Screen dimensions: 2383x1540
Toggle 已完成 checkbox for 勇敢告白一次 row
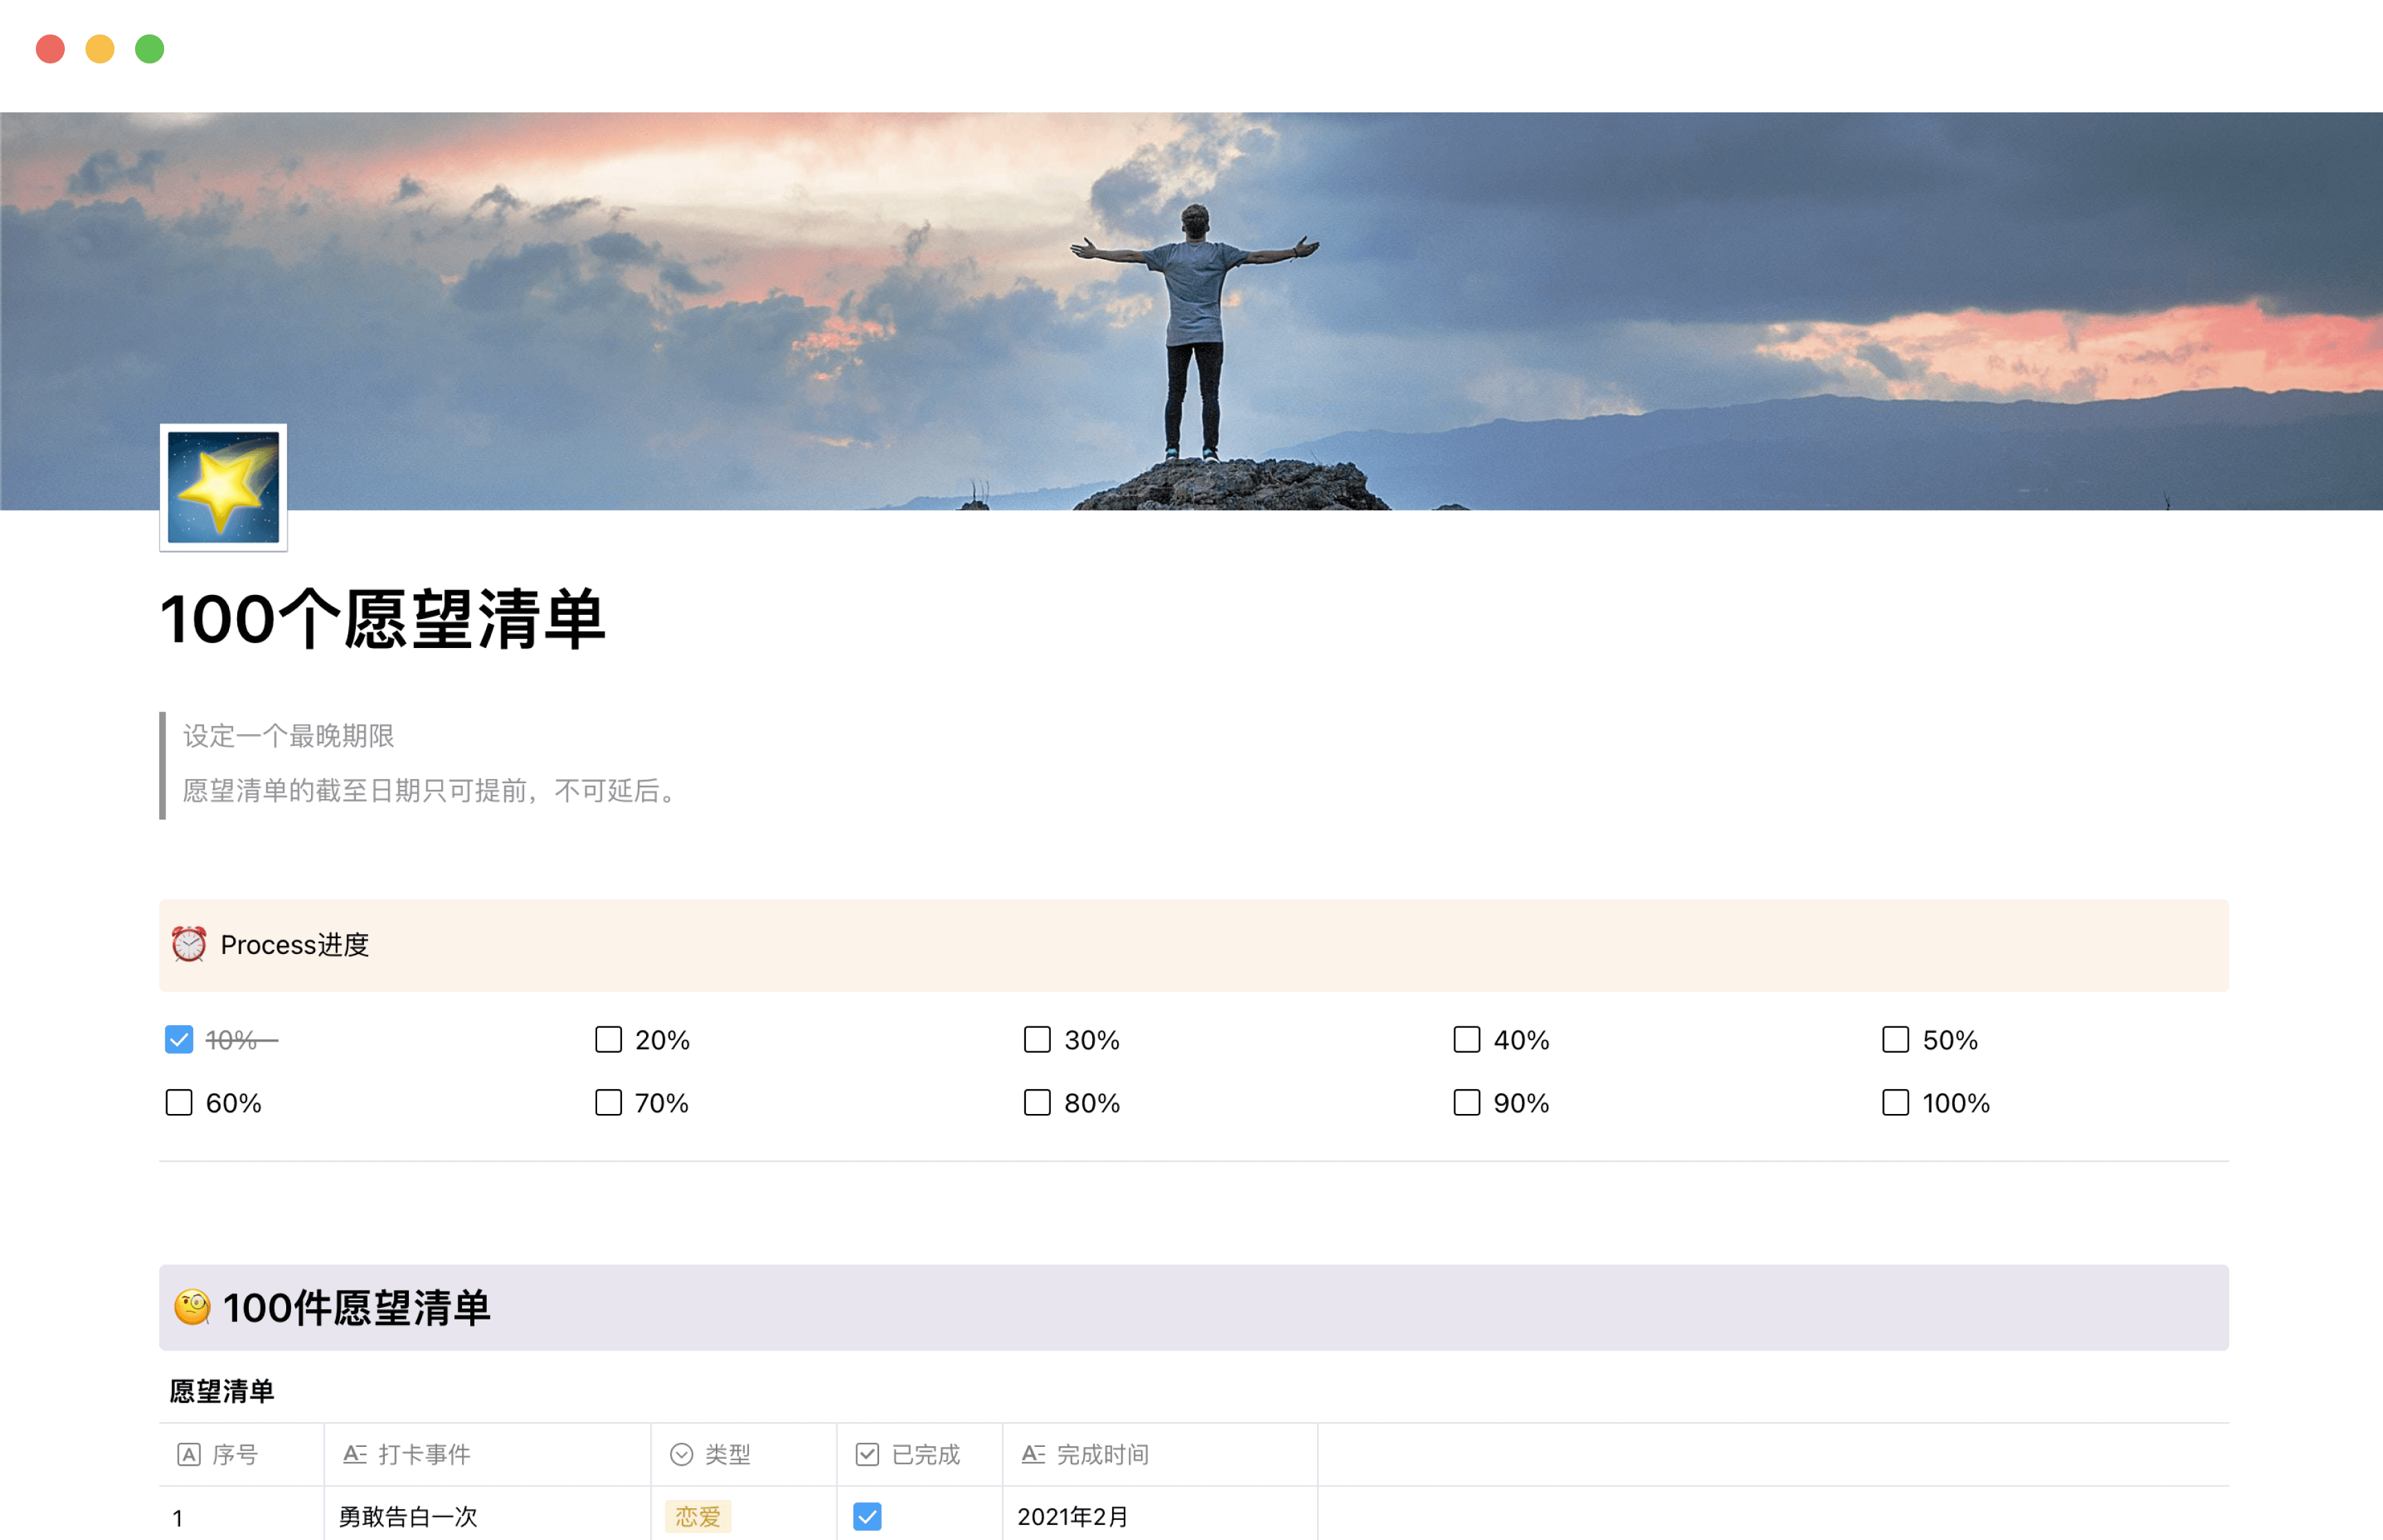tap(867, 1516)
